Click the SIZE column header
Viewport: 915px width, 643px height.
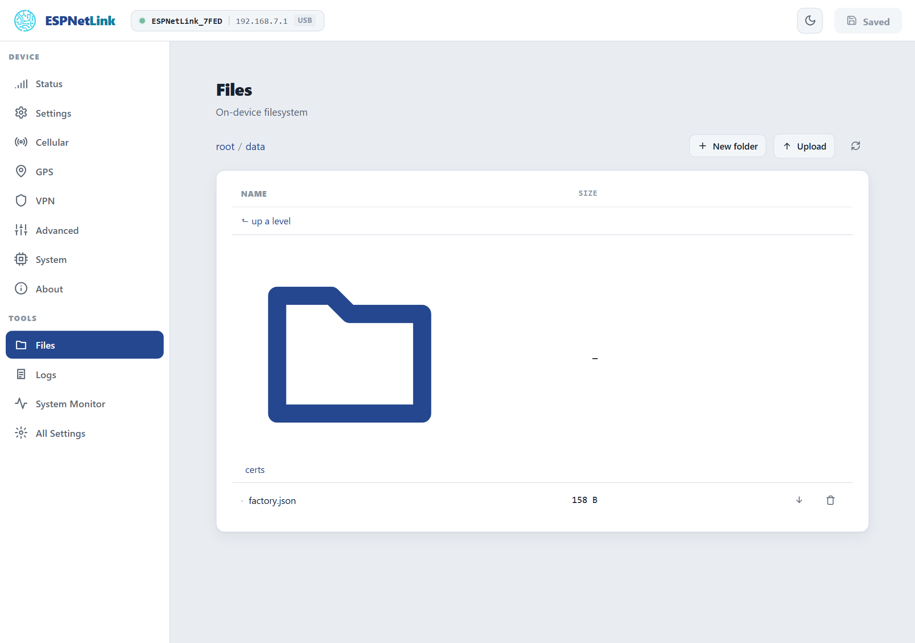click(x=588, y=193)
